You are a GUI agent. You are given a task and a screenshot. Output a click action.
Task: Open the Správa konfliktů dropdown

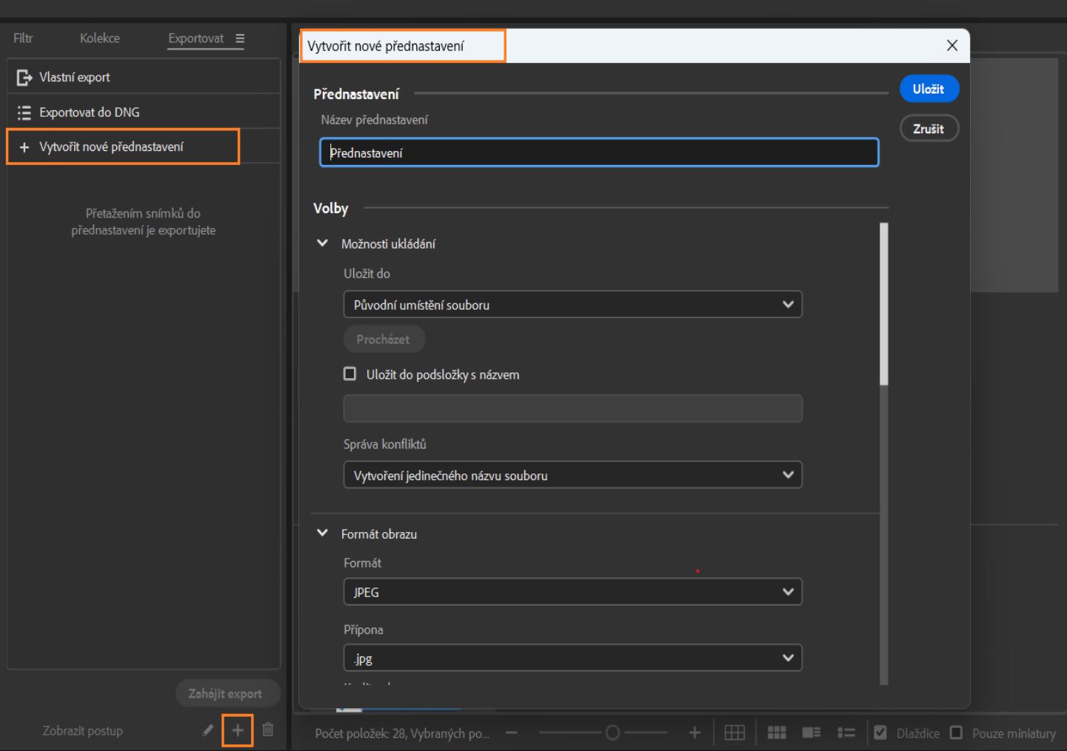point(572,475)
